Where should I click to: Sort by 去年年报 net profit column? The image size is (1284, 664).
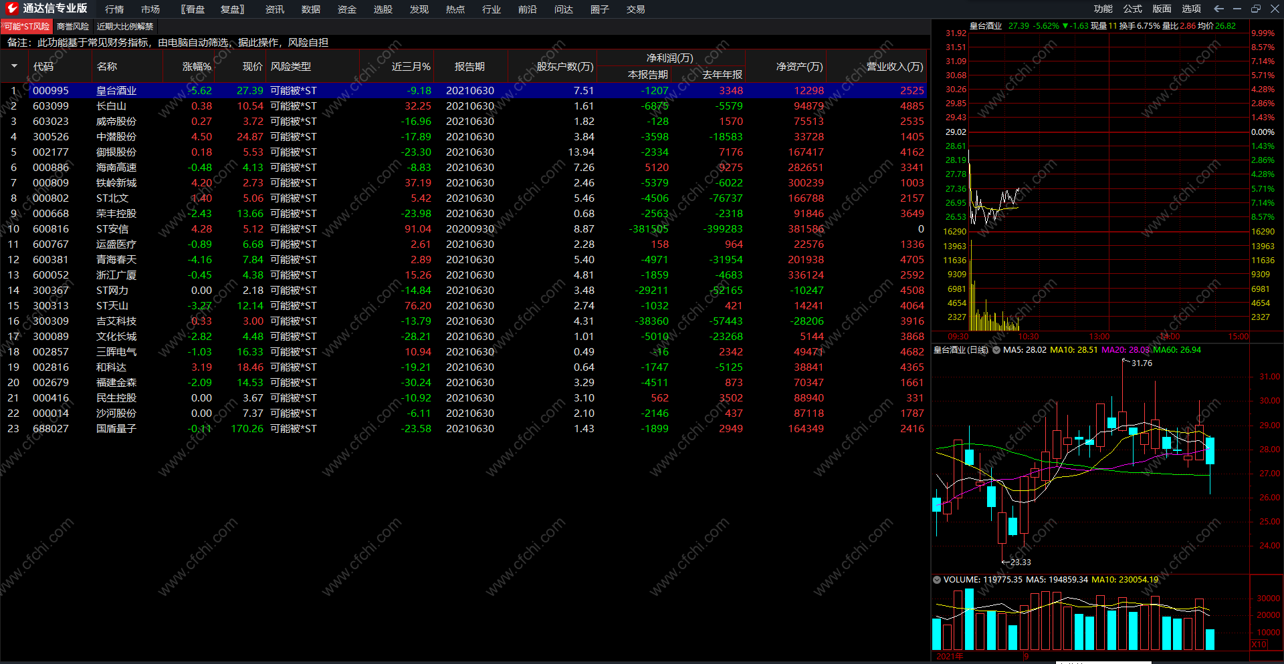722,75
